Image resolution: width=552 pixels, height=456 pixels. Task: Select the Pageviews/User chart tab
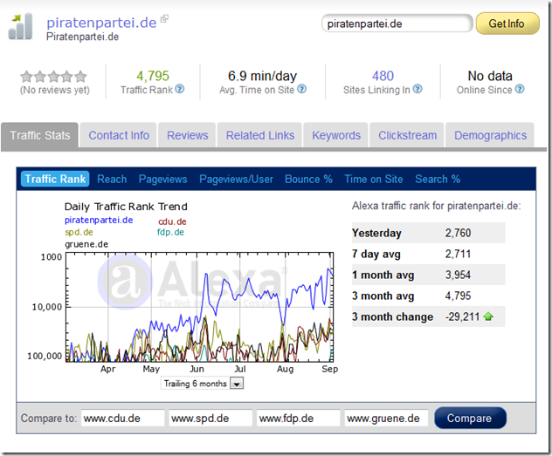pos(236,179)
